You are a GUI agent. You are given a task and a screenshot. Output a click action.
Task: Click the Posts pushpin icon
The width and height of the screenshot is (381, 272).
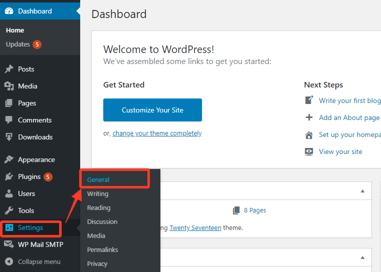9,69
